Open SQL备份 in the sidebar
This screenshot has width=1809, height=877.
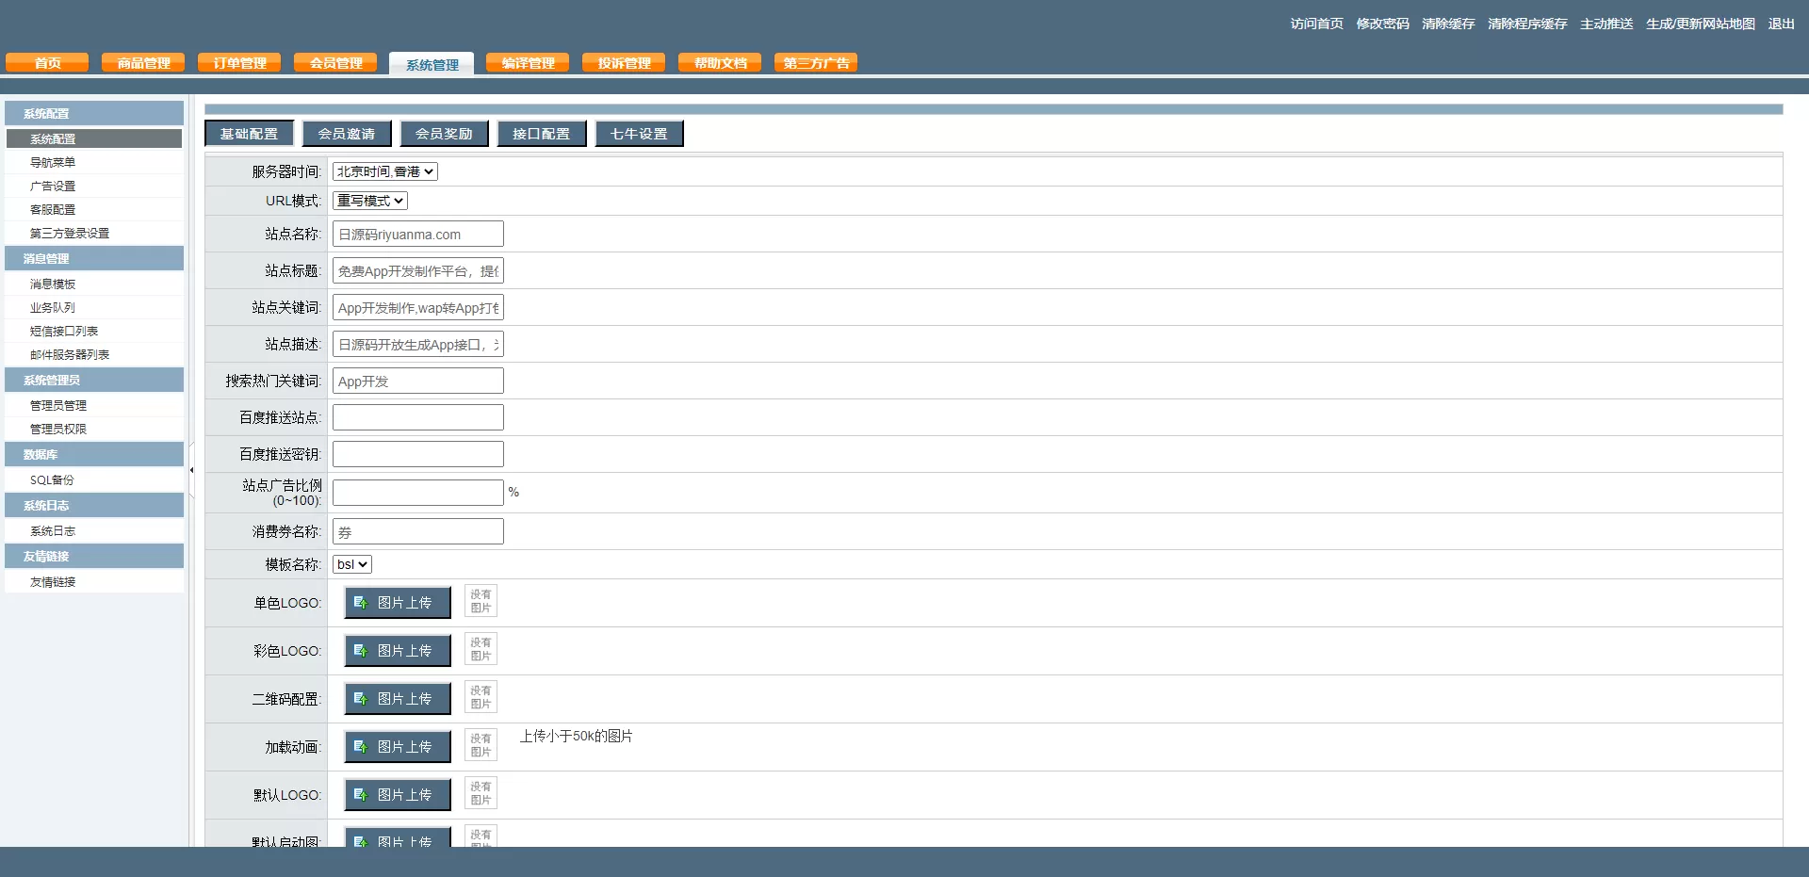(52, 479)
